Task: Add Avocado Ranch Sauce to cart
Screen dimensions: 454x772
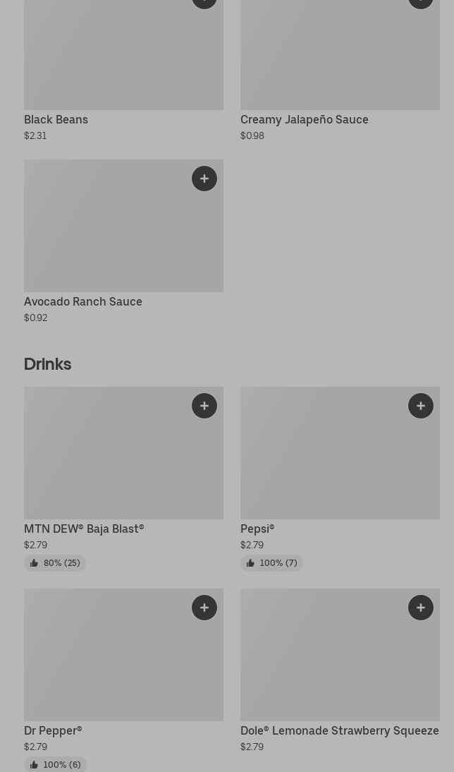Action: pos(204,179)
